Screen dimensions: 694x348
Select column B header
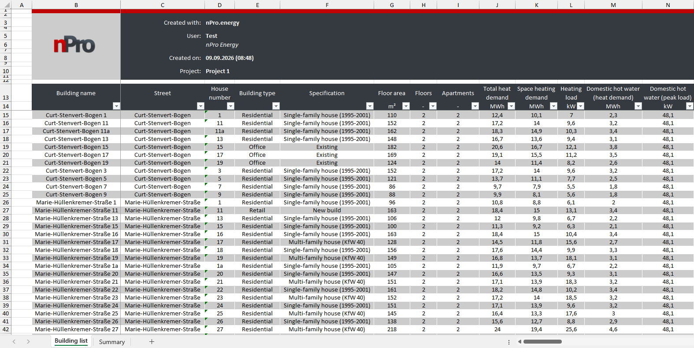pyautogui.click(x=76, y=5)
